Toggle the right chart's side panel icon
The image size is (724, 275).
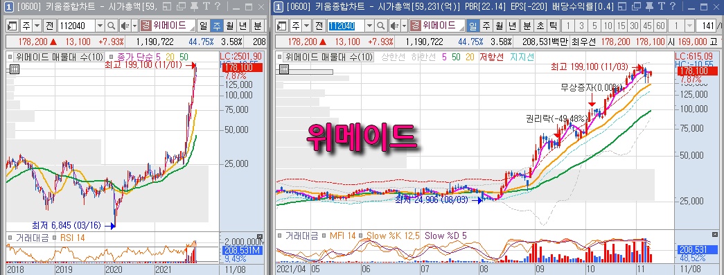(283, 26)
